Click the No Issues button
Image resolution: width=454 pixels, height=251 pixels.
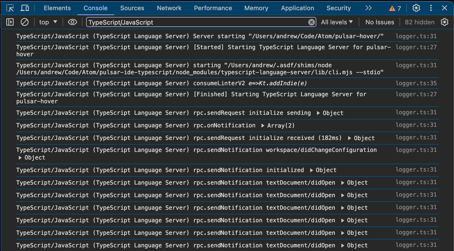coord(380,22)
